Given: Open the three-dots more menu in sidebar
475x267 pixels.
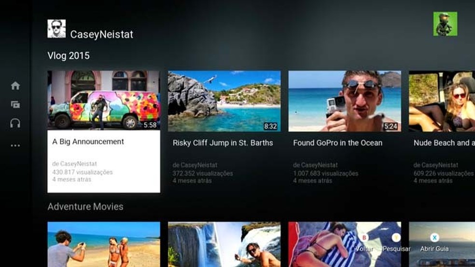Looking at the screenshot, I should pos(15,146).
